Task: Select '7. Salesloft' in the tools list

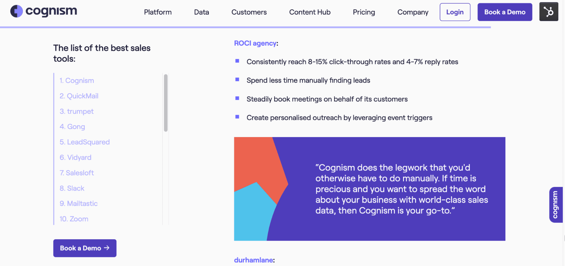Action: point(76,173)
